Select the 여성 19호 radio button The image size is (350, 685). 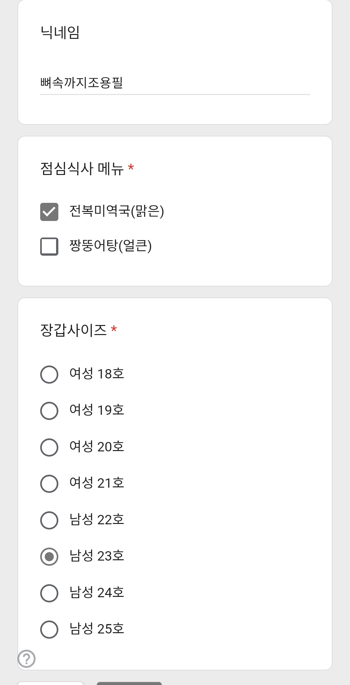point(49,411)
